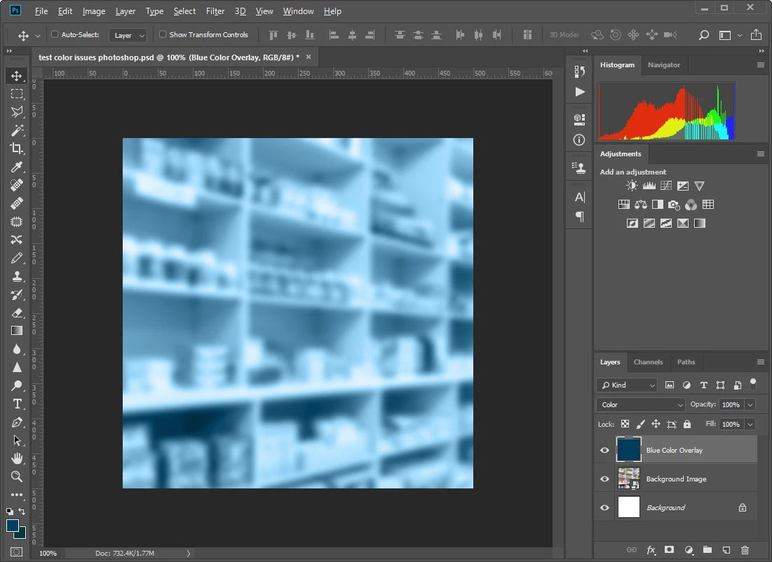Switch to the Channels tab

coord(648,362)
